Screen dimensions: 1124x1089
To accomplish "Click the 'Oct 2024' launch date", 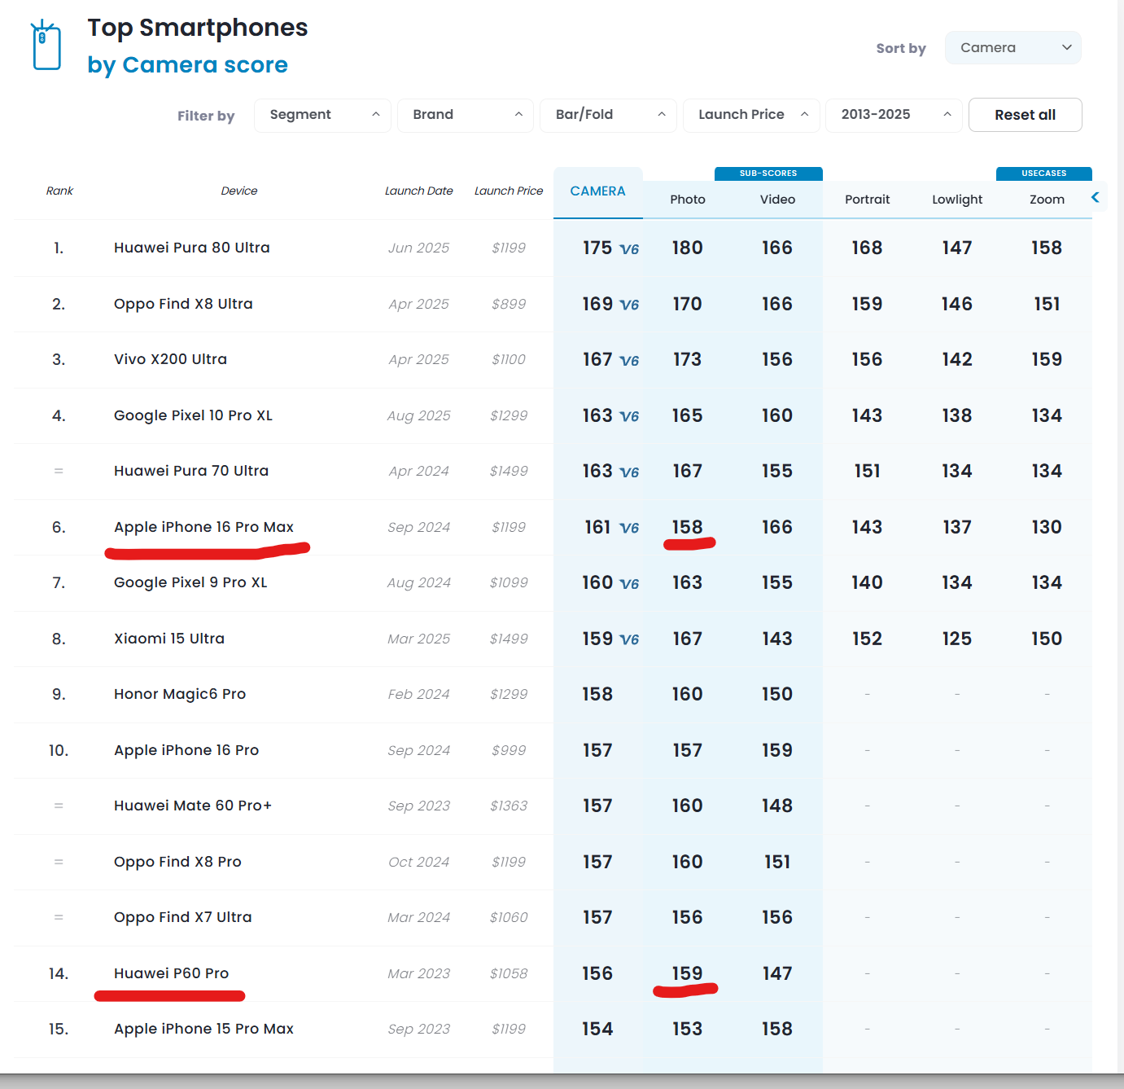I will click(419, 862).
